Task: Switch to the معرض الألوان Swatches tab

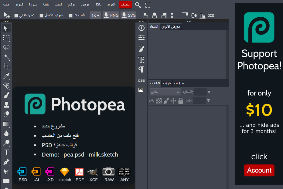Action: click(171, 27)
